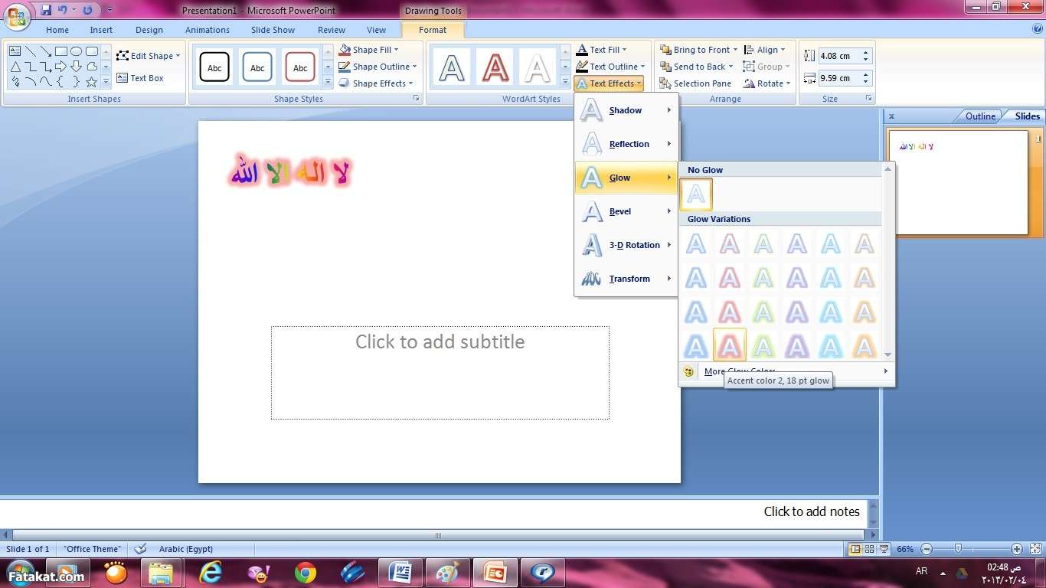
Task: Zoom in with the plus button
Action: [1016, 549]
